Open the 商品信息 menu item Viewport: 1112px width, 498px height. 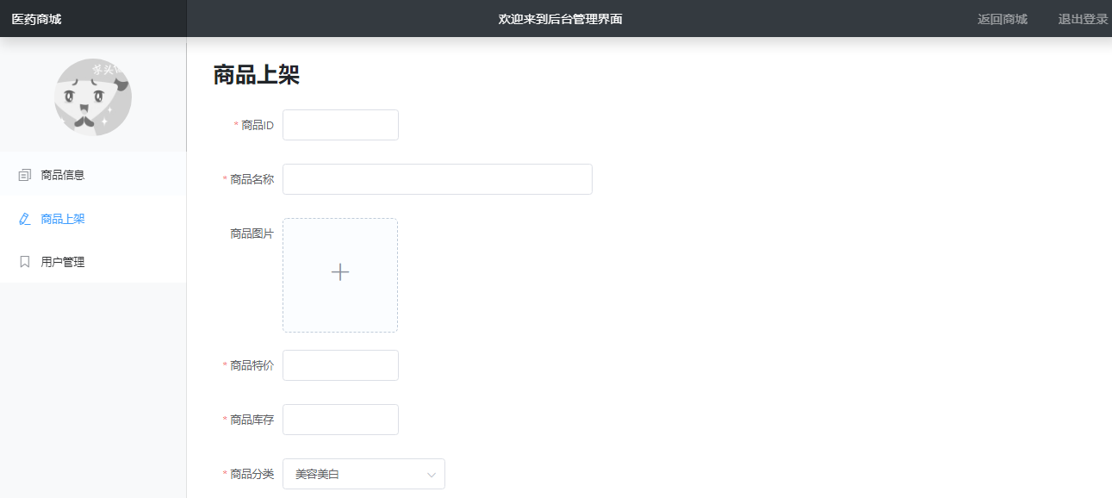(93, 175)
